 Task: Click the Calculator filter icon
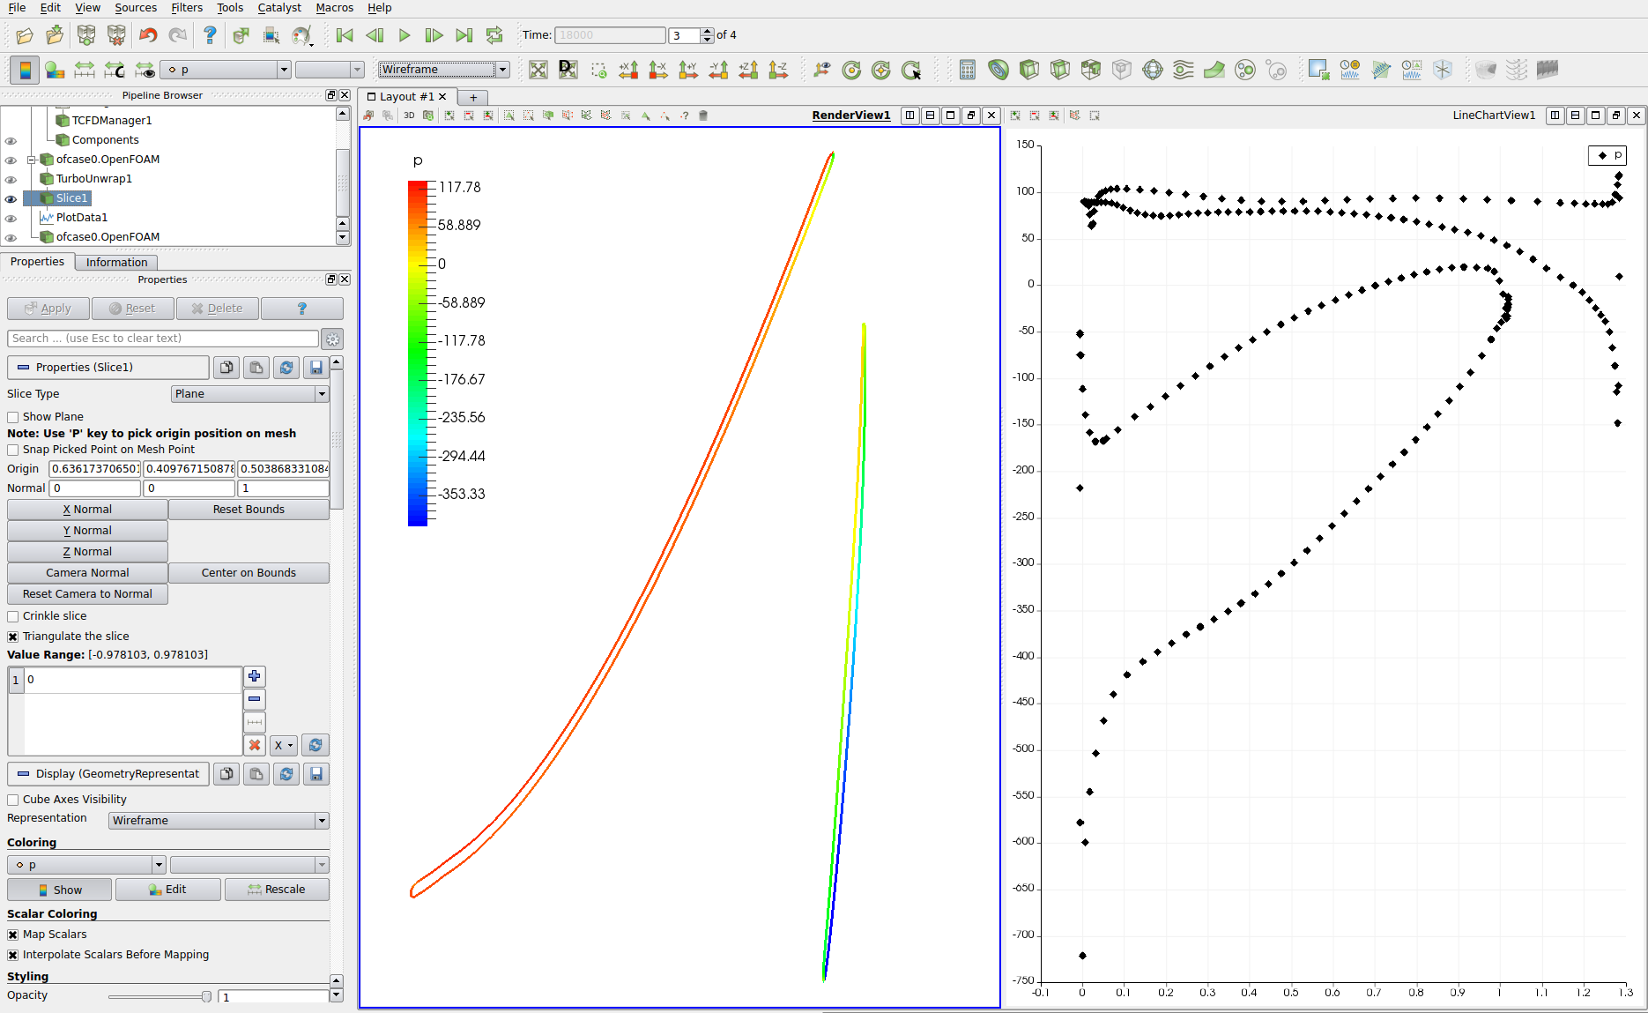tap(967, 70)
